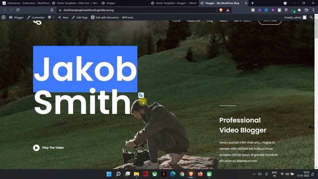Close the Vlogger My WordPress Blog tab
Screen dimensions: 318x179
tap(246, 3)
